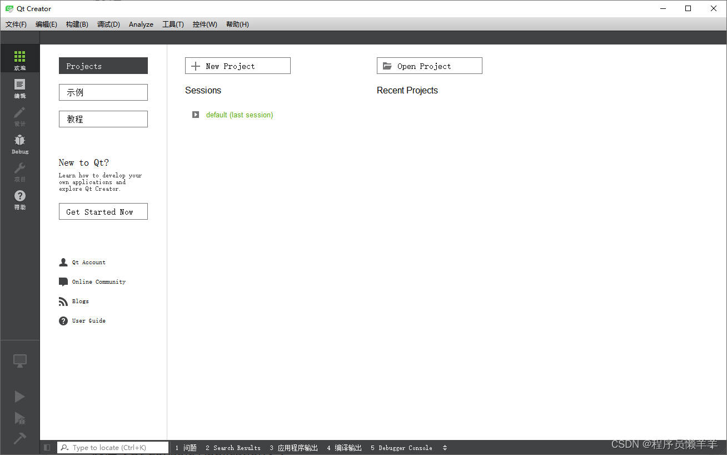Click the Qt Account person icon
This screenshot has width=727, height=455.
tap(63, 262)
